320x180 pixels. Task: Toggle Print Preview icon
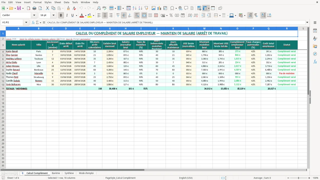pos(40,8)
